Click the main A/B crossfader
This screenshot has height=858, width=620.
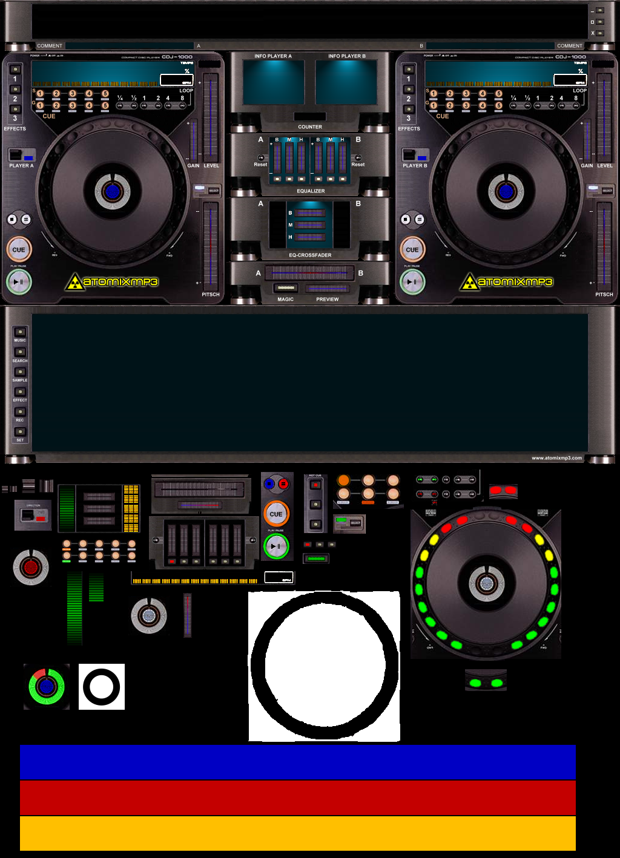coord(309,273)
